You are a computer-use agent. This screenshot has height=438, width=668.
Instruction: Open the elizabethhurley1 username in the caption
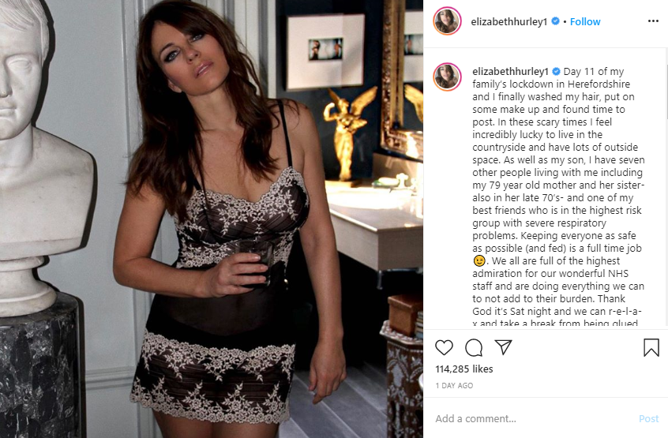pos(510,72)
